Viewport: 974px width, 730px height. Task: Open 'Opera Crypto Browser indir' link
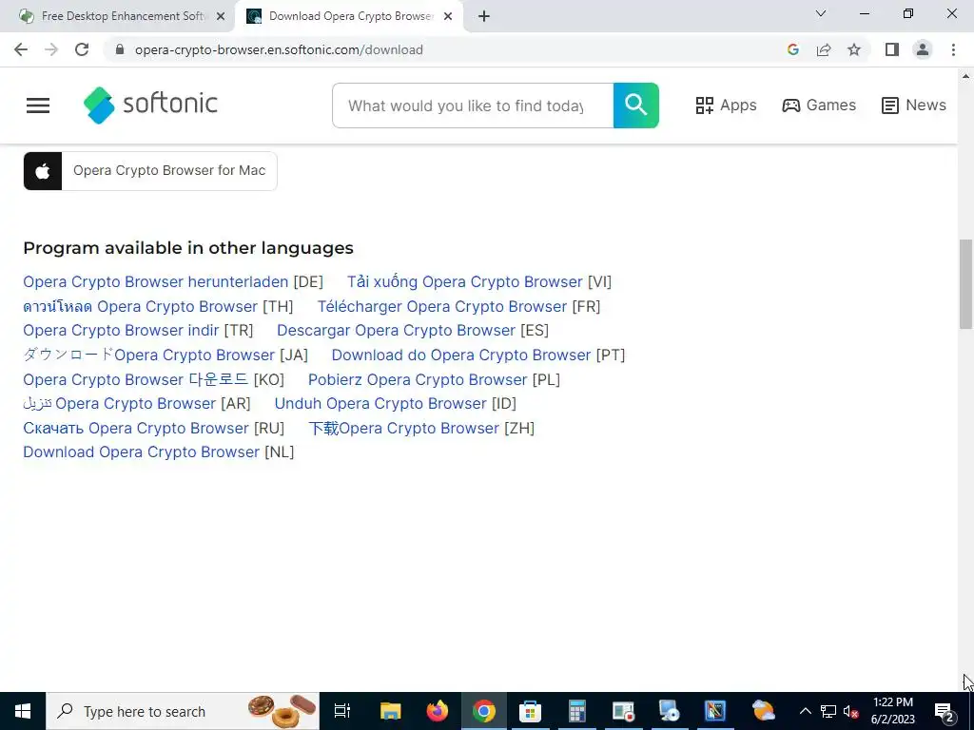121,330
